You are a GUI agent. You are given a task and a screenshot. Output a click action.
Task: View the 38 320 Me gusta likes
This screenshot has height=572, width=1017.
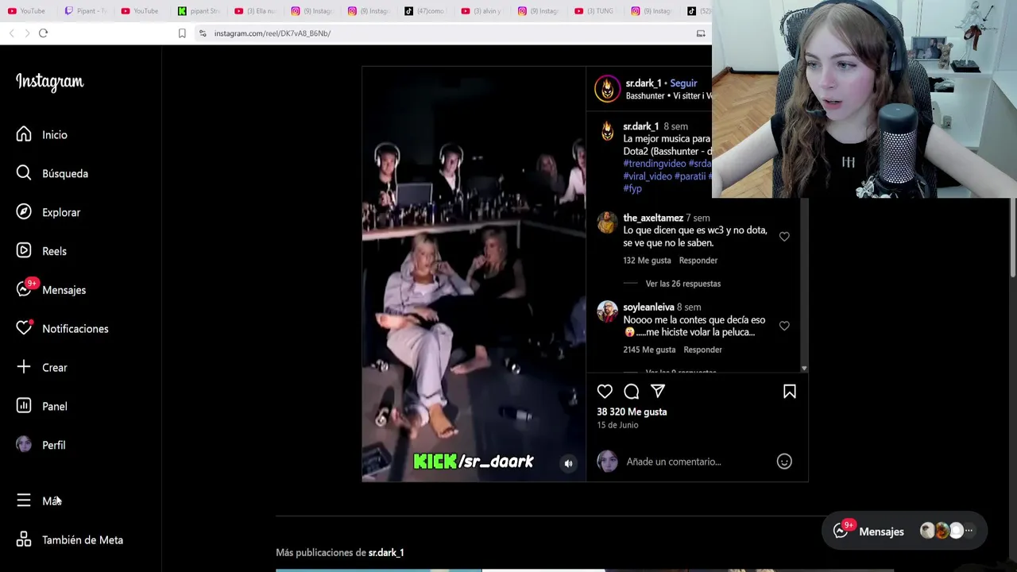632,412
